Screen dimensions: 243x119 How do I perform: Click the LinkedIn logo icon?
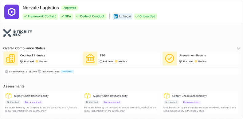click(116, 16)
